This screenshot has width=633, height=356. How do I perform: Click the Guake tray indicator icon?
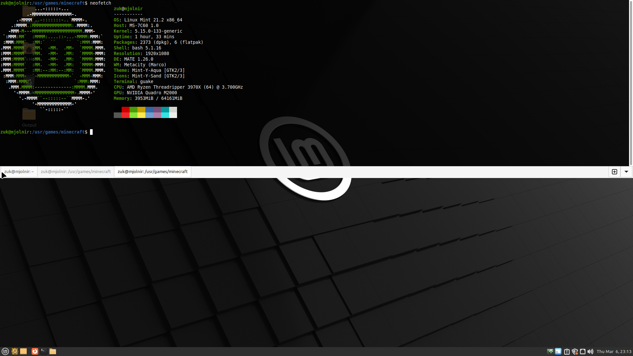coord(550,352)
